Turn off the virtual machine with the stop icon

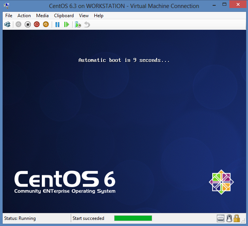28,24
